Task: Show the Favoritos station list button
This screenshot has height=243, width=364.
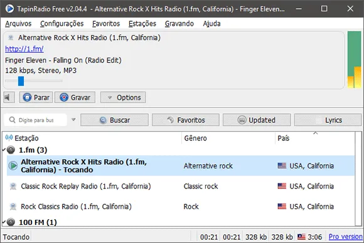Action: pyautogui.click(x=186, y=120)
